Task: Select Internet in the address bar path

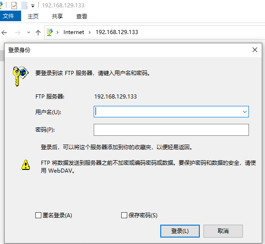Action: click(x=73, y=32)
